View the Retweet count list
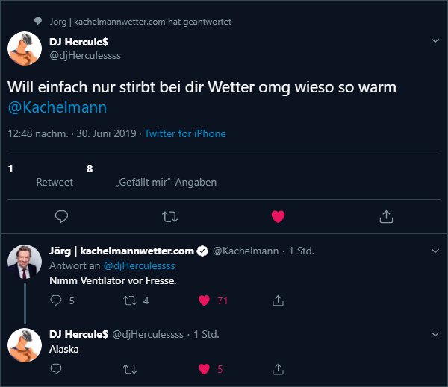The image size is (448, 387). tap(55, 182)
